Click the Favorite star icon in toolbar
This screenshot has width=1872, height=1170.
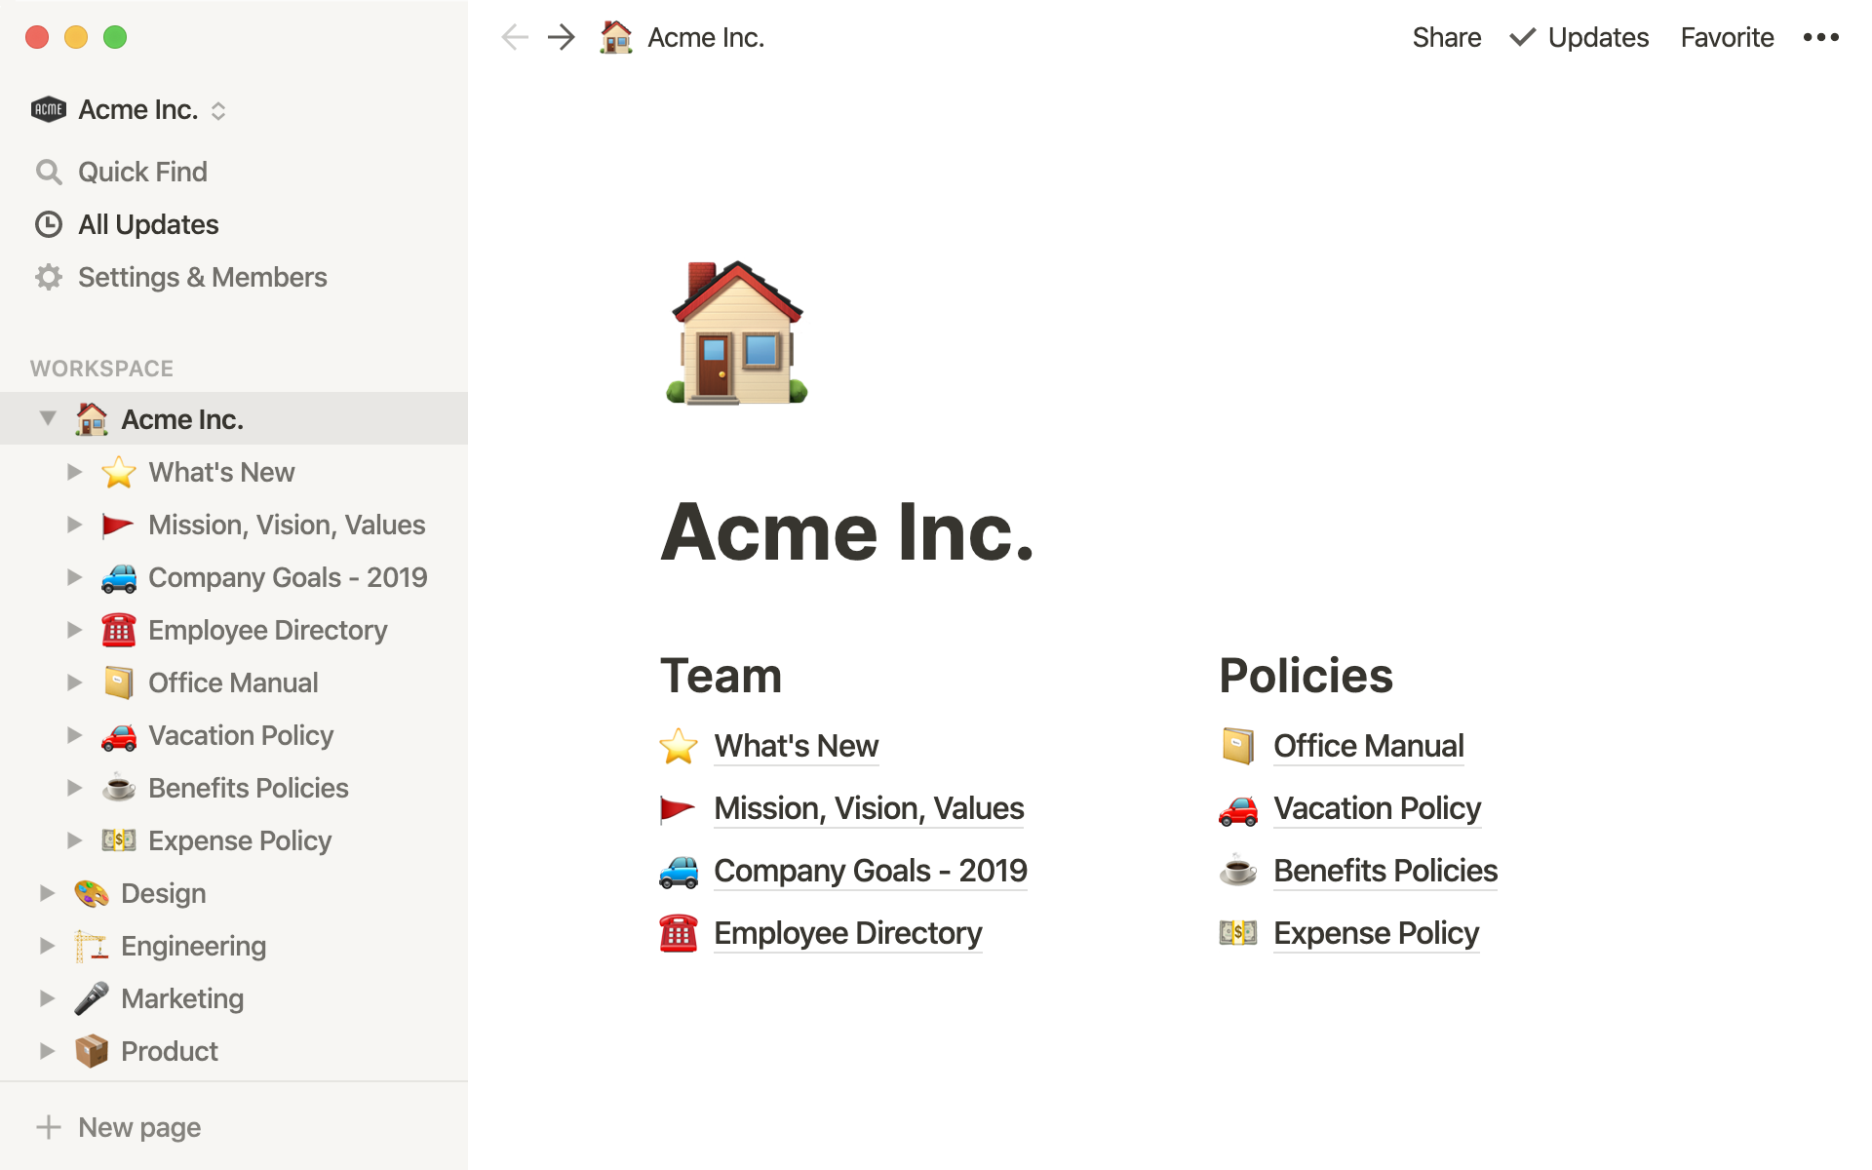pos(1728,38)
